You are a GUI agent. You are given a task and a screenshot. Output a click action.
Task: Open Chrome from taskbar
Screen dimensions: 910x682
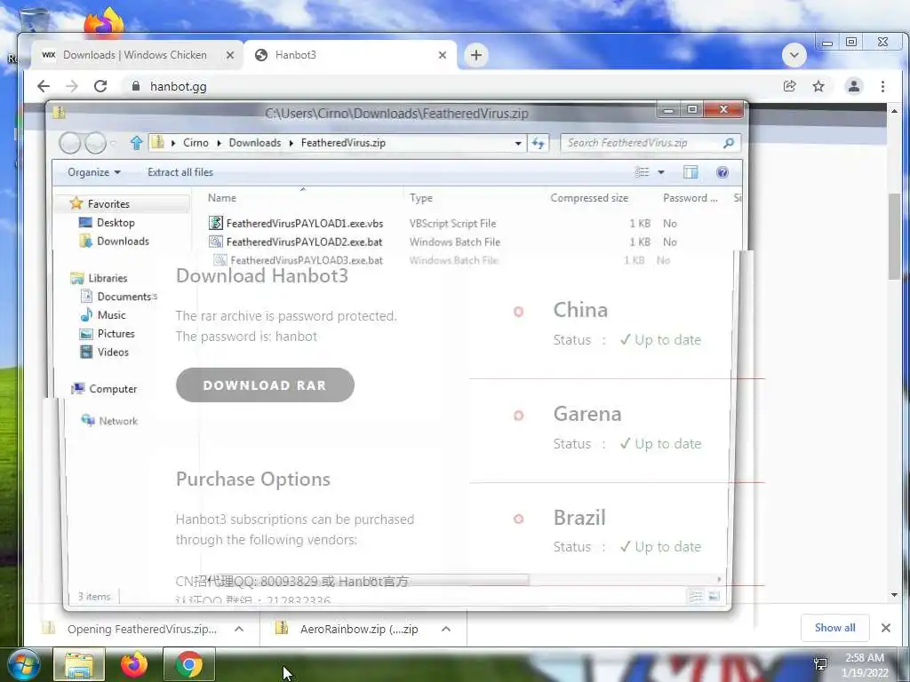tap(189, 664)
